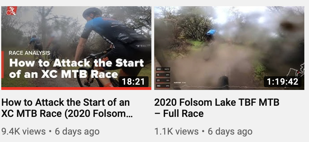Click the power stats overlay on Full Race thumbnail
309x142 pixels.
[x=163, y=78]
